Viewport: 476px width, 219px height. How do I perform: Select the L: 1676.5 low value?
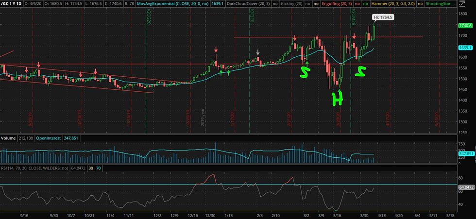(x=93, y=4)
